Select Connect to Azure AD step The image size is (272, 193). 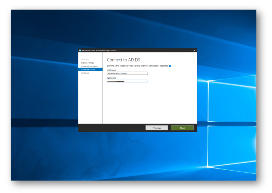[x=90, y=66]
